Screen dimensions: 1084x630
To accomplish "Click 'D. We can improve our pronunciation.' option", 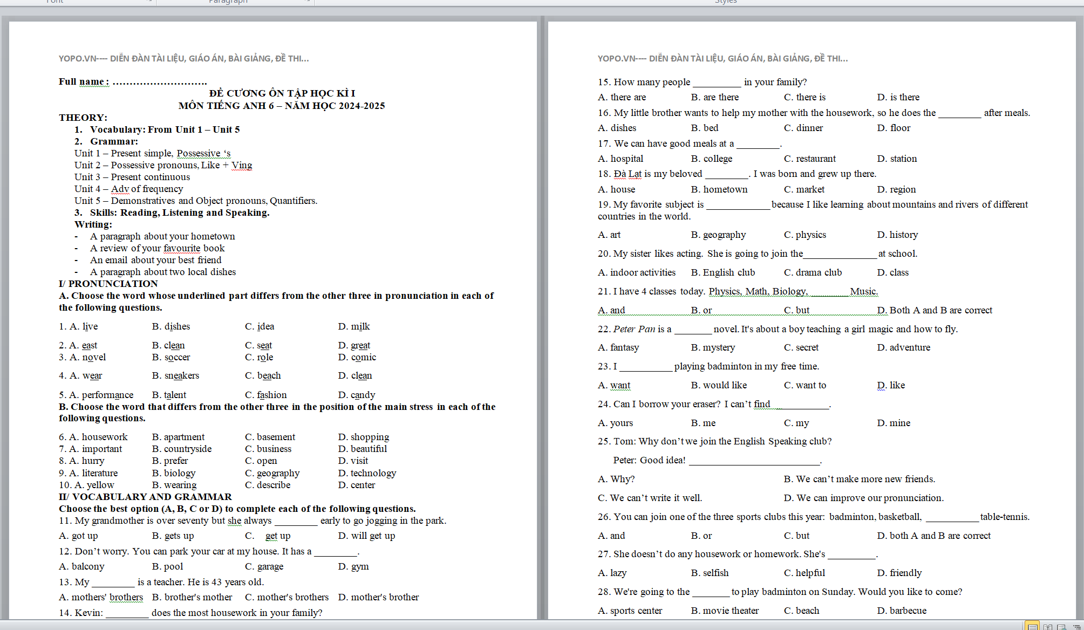I will tap(863, 498).
